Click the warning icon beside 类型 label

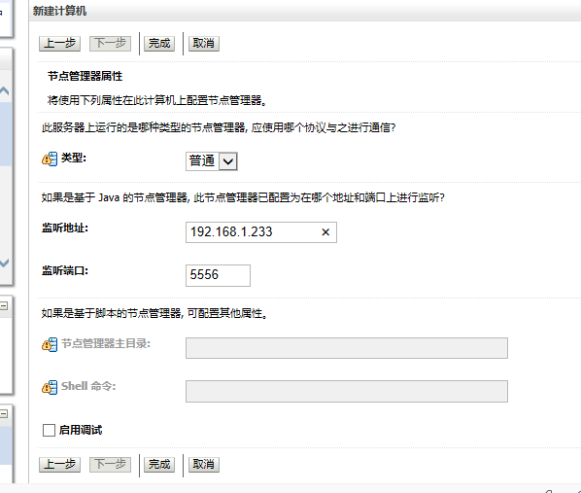click(50, 158)
